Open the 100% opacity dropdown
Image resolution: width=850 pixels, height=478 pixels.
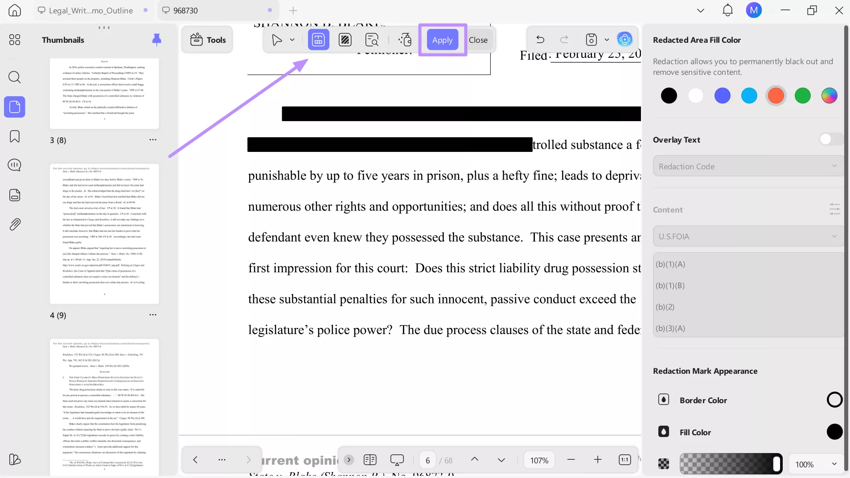(x=816, y=464)
